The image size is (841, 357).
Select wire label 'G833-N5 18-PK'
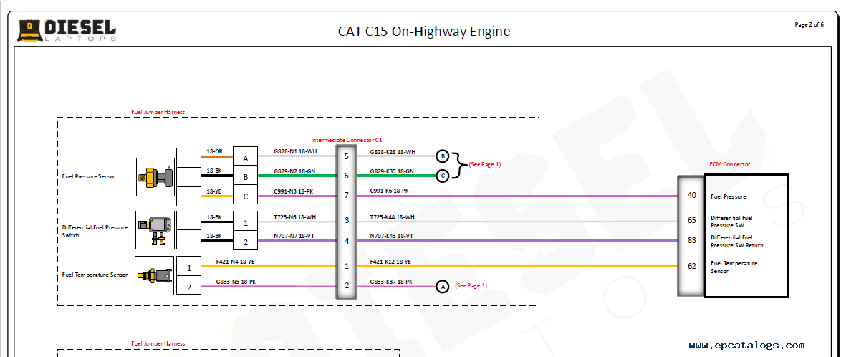tap(236, 281)
